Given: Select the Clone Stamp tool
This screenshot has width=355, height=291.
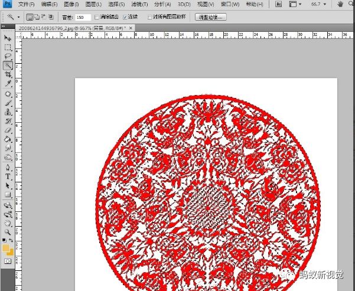Looking at the screenshot, I should (x=8, y=112).
